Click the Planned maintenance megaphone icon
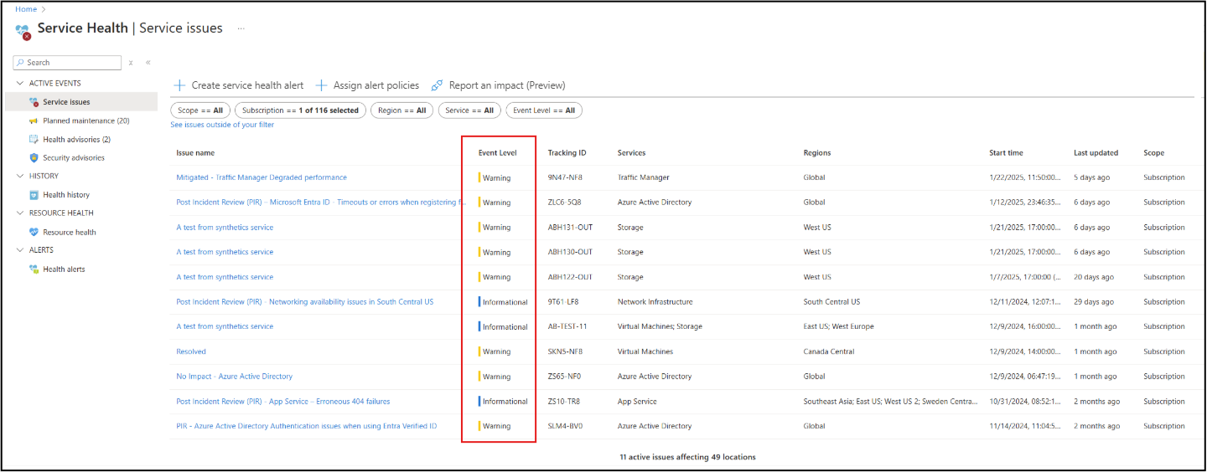This screenshot has width=1207, height=472. pos(34,121)
